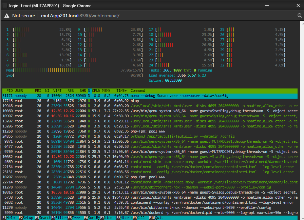The image size is (304, 220).
Task: Click the mut7app201.local address bar URL
Action: [x=80, y=16]
